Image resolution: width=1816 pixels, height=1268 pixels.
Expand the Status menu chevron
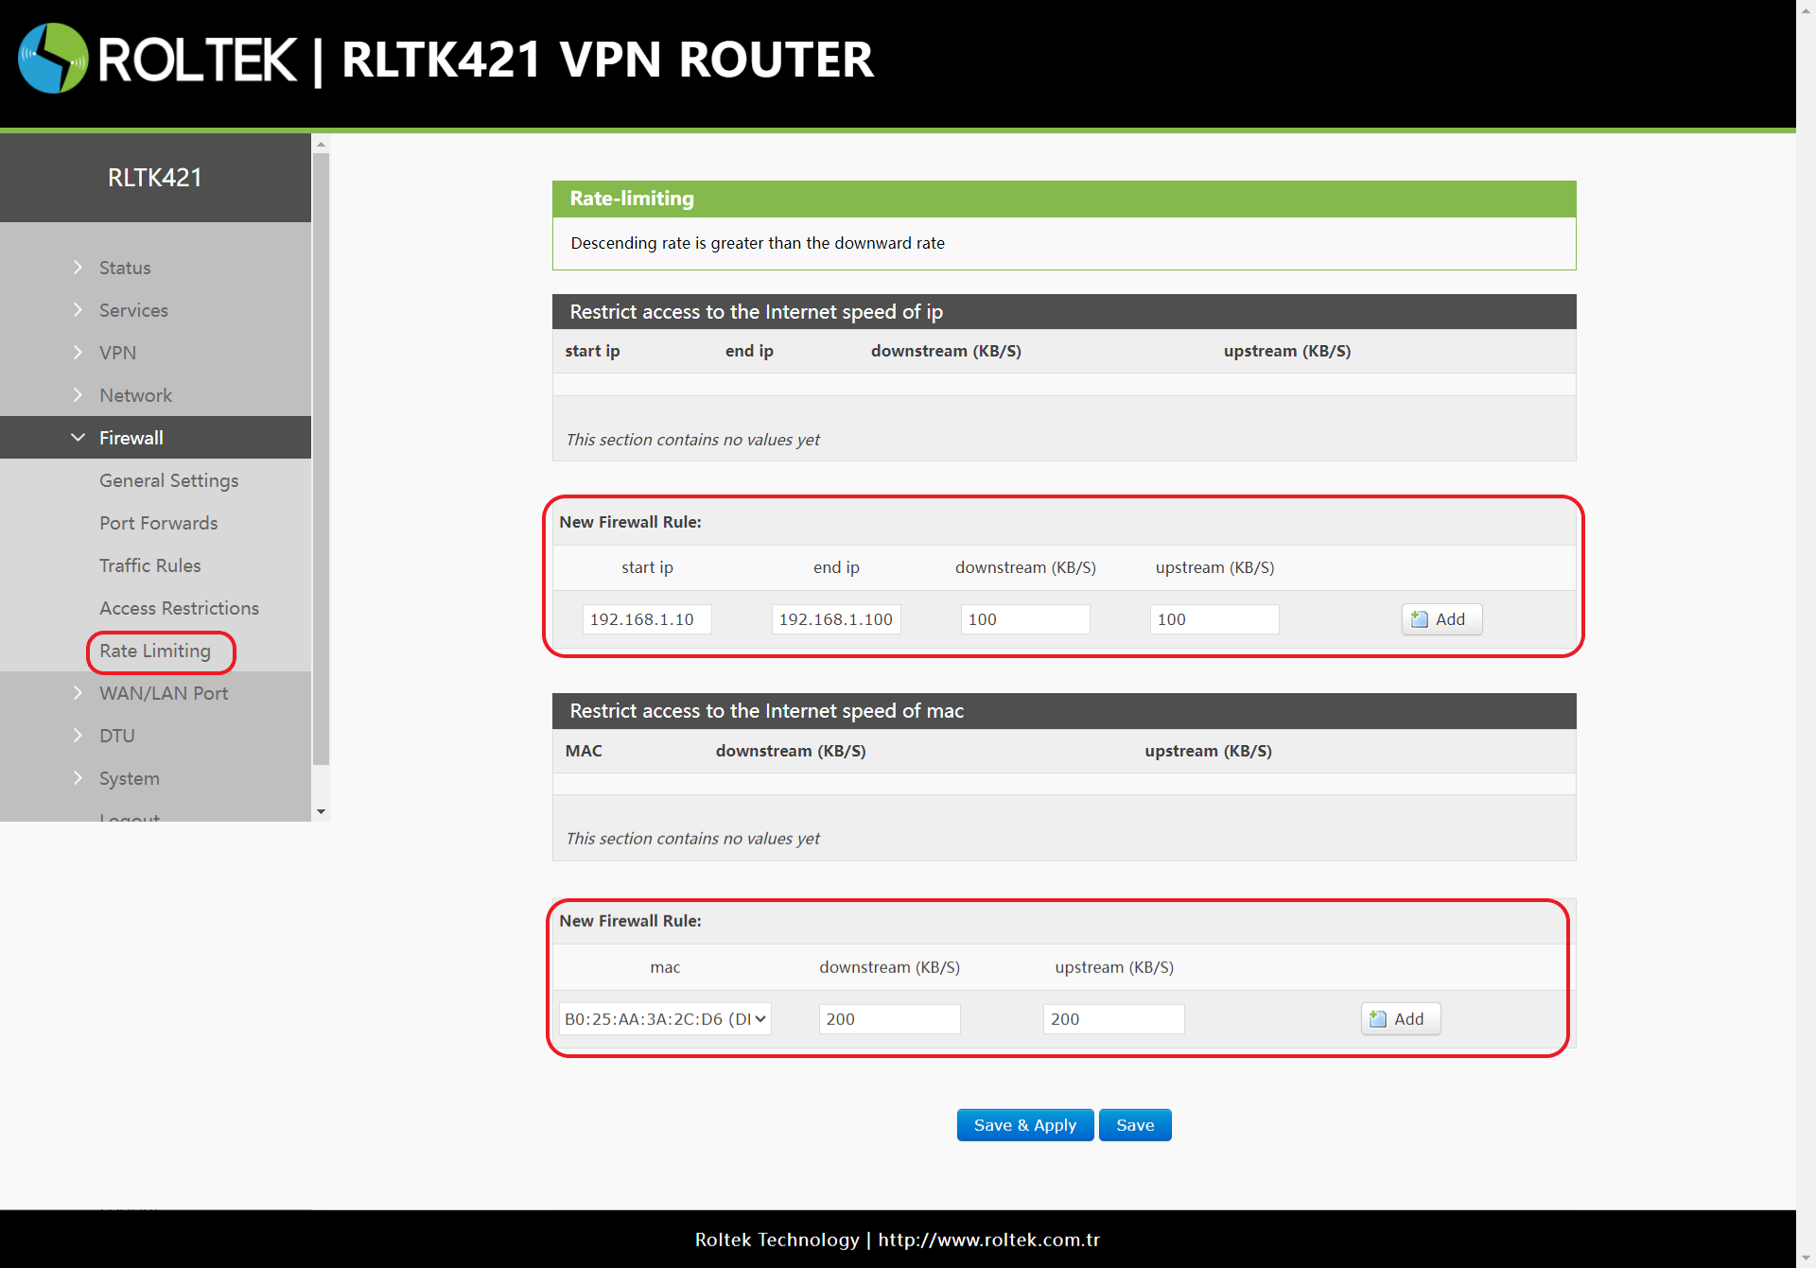point(78,268)
